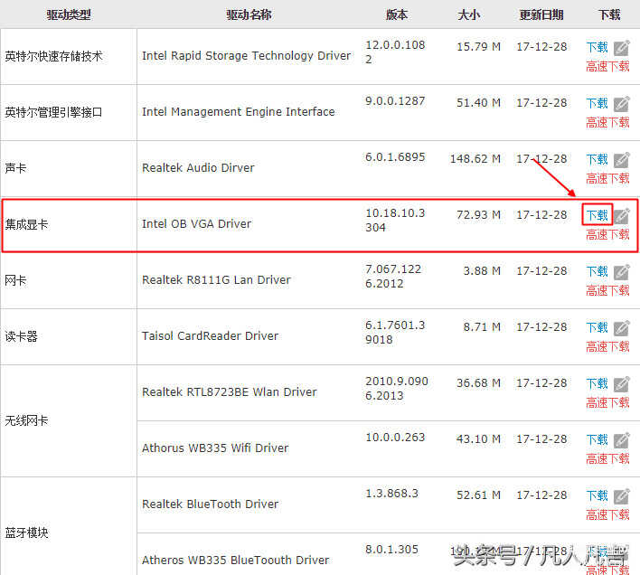Click version 10.0.0.263 cell

point(395,437)
